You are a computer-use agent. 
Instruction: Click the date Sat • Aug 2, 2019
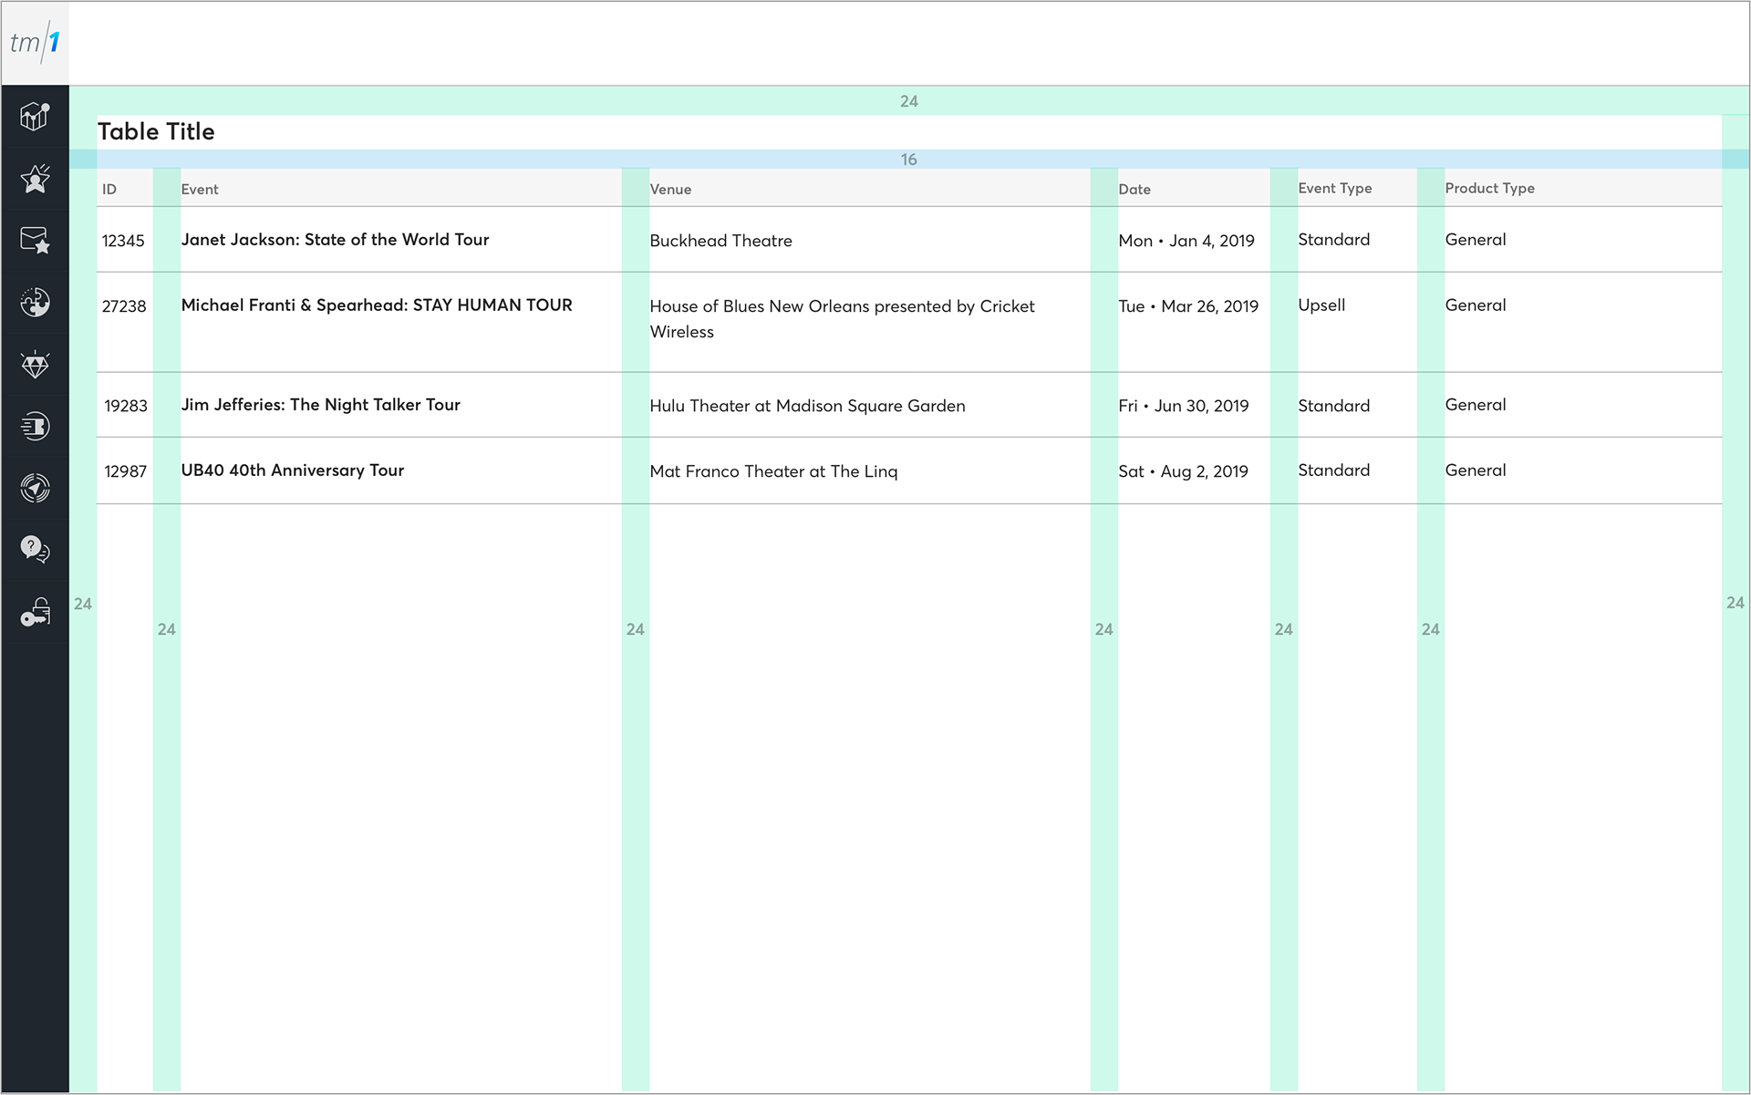point(1183,471)
